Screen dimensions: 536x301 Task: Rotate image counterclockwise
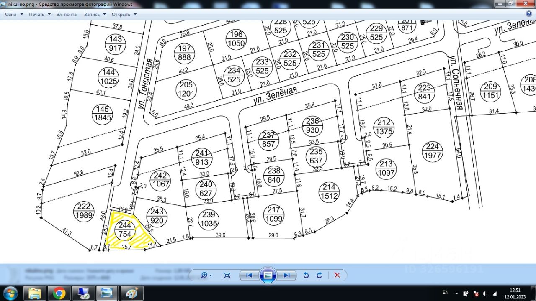click(x=306, y=275)
